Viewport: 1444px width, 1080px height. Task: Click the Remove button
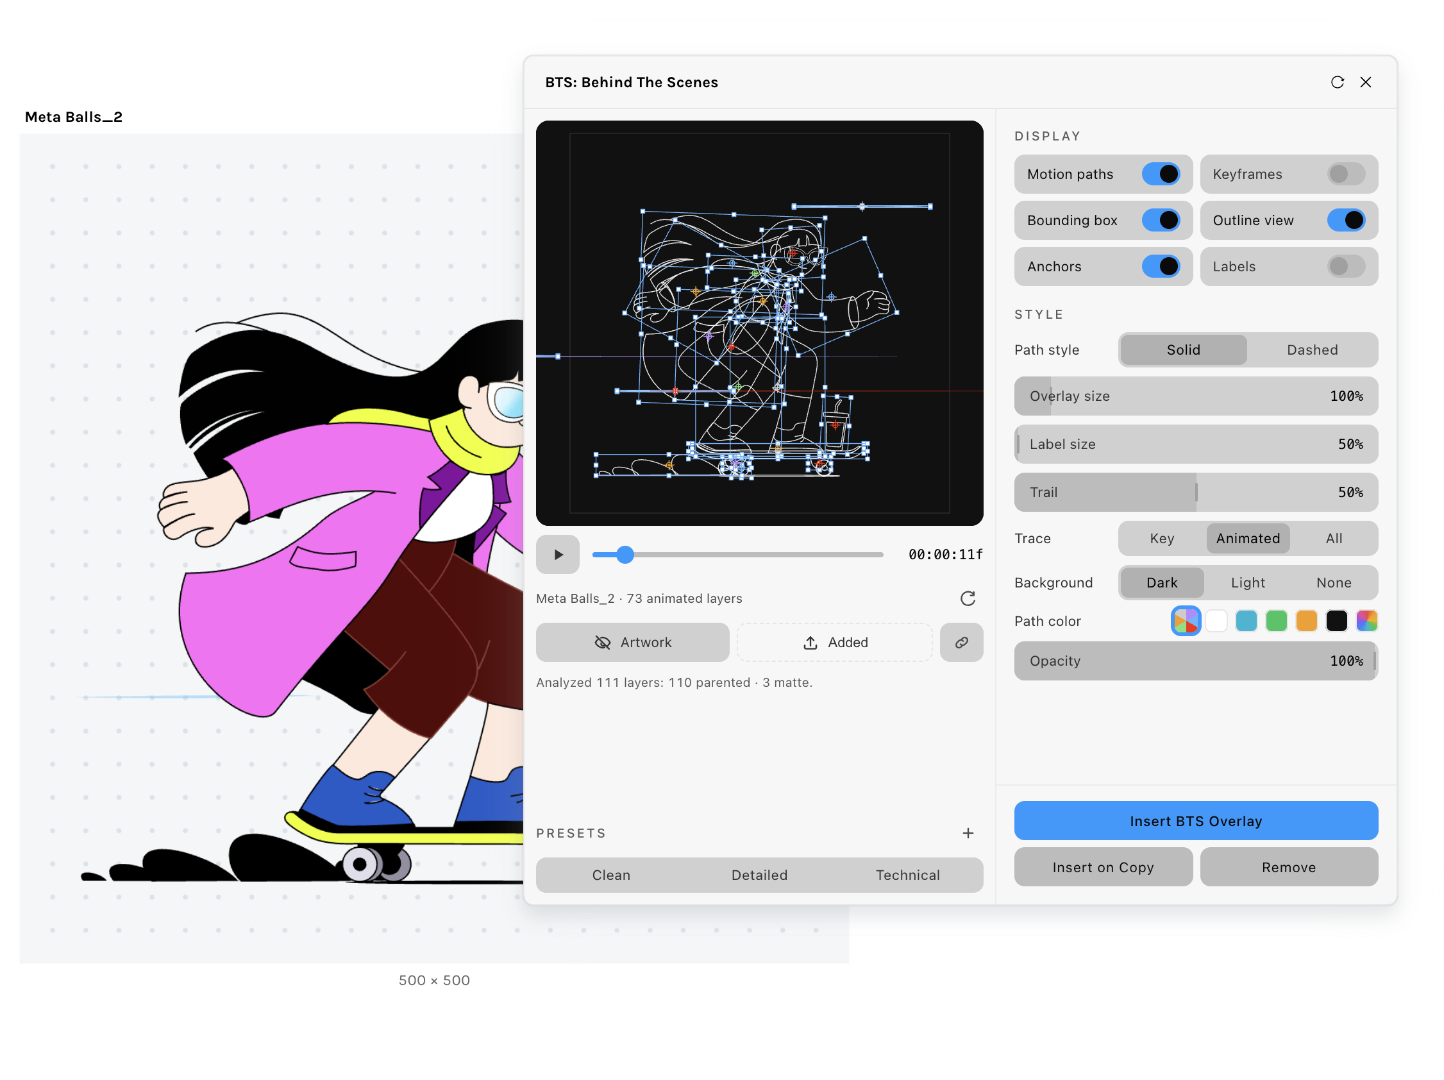pos(1289,867)
